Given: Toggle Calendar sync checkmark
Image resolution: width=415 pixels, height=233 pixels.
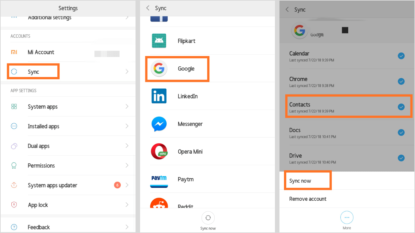Looking at the screenshot, I should tap(401, 56).
